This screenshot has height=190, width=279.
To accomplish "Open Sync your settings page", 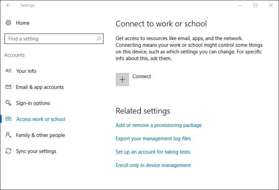I will (x=36, y=151).
